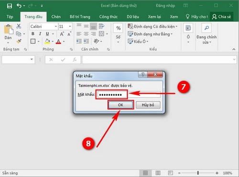Switch to the Trang đầu tab
This screenshot has width=239, height=177.
pos(33,17)
